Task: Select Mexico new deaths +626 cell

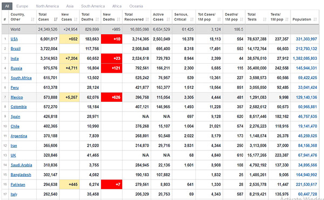Action: click(x=112, y=98)
